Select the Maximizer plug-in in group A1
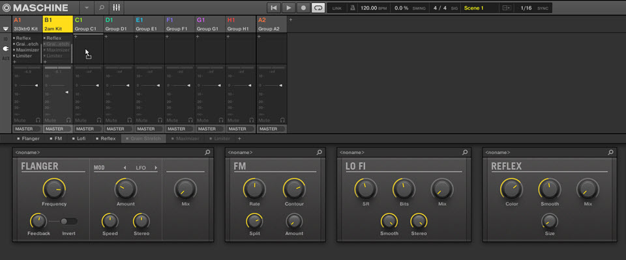This screenshot has height=260, width=626. click(26, 50)
